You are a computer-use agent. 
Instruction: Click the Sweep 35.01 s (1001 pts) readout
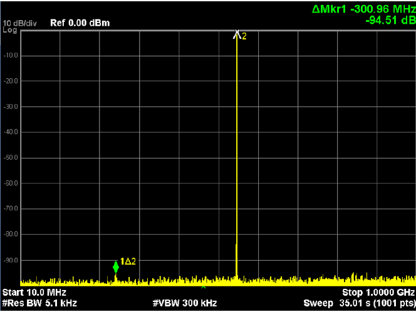click(360, 303)
